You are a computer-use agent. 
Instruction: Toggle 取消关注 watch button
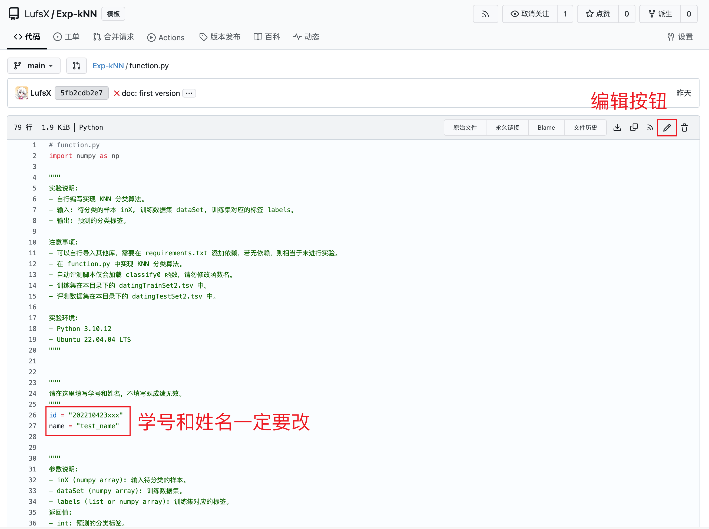pos(529,14)
